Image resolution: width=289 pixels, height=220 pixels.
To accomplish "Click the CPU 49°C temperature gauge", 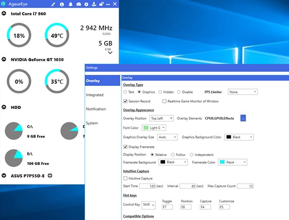I will (x=57, y=35).
